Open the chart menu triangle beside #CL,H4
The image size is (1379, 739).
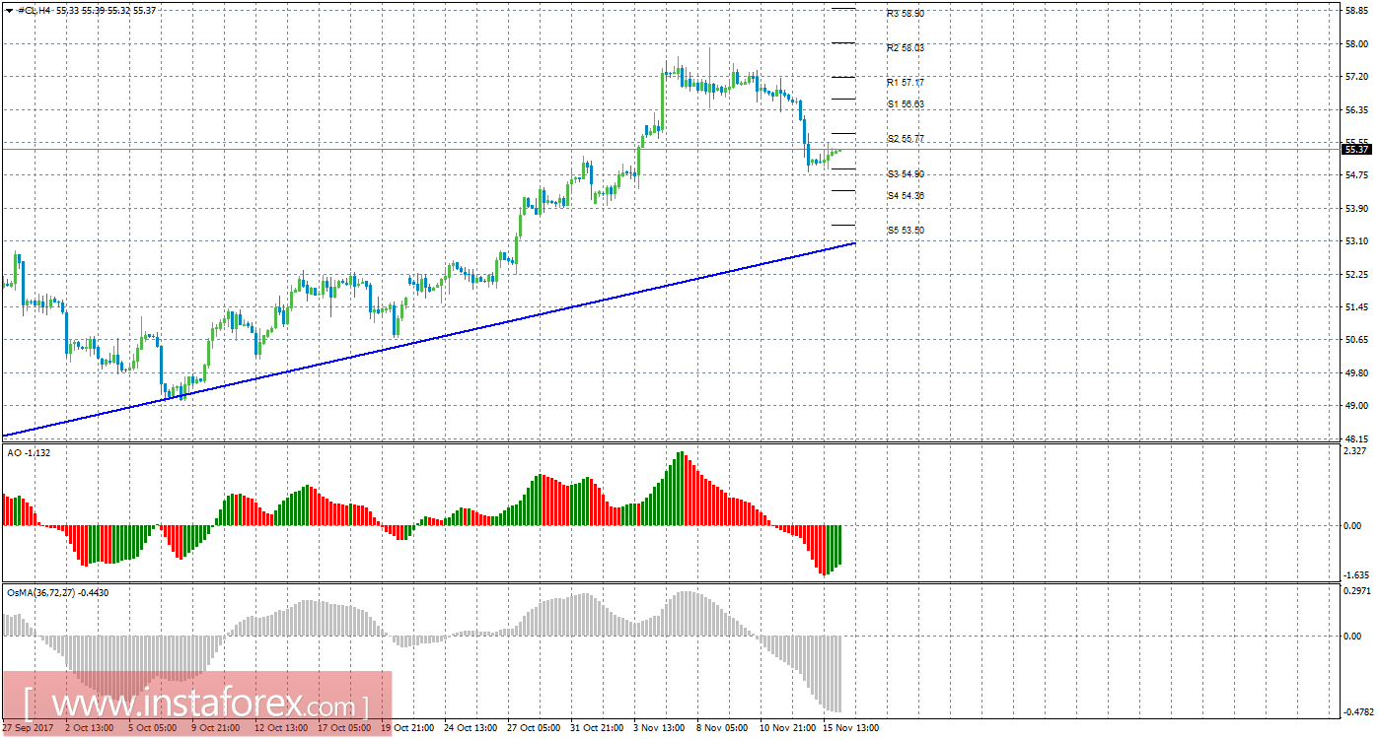point(11,9)
